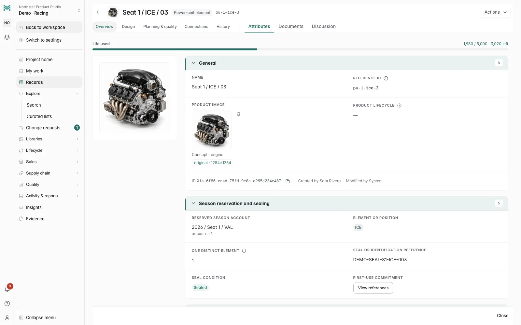Open the help question mark icon
521x325 pixels.
pos(7,304)
